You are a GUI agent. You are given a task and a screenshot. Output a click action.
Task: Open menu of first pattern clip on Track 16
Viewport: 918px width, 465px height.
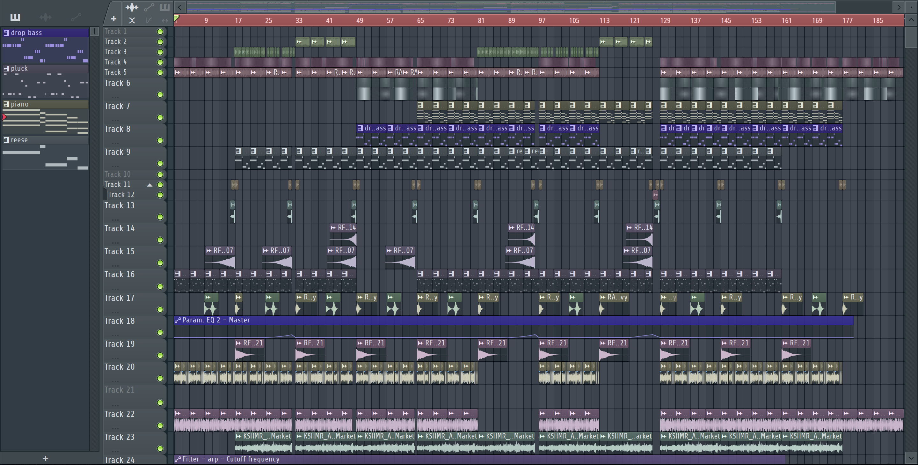(178, 274)
